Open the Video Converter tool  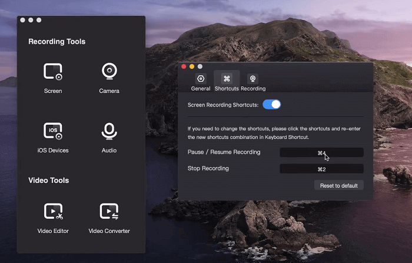[x=109, y=218]
